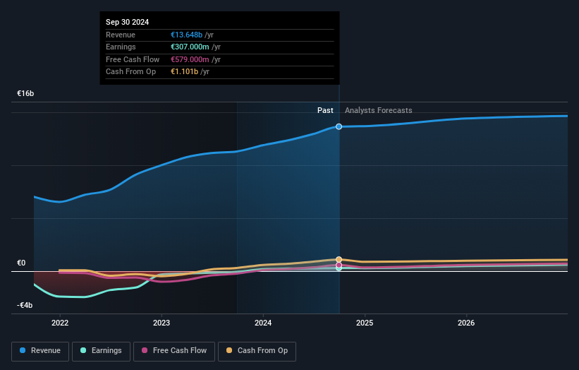Click the pink Free Cash Flow data point
The image size is (579, 370).
[339, 265]
